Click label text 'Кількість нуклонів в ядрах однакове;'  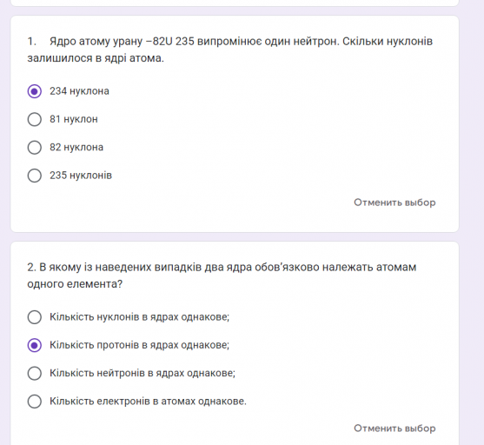tap(140, 317)
